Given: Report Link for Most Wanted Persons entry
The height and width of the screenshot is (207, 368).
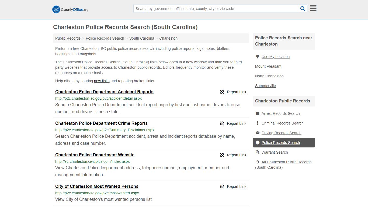Looking at the screenshot, I should [x=237, y=187].
